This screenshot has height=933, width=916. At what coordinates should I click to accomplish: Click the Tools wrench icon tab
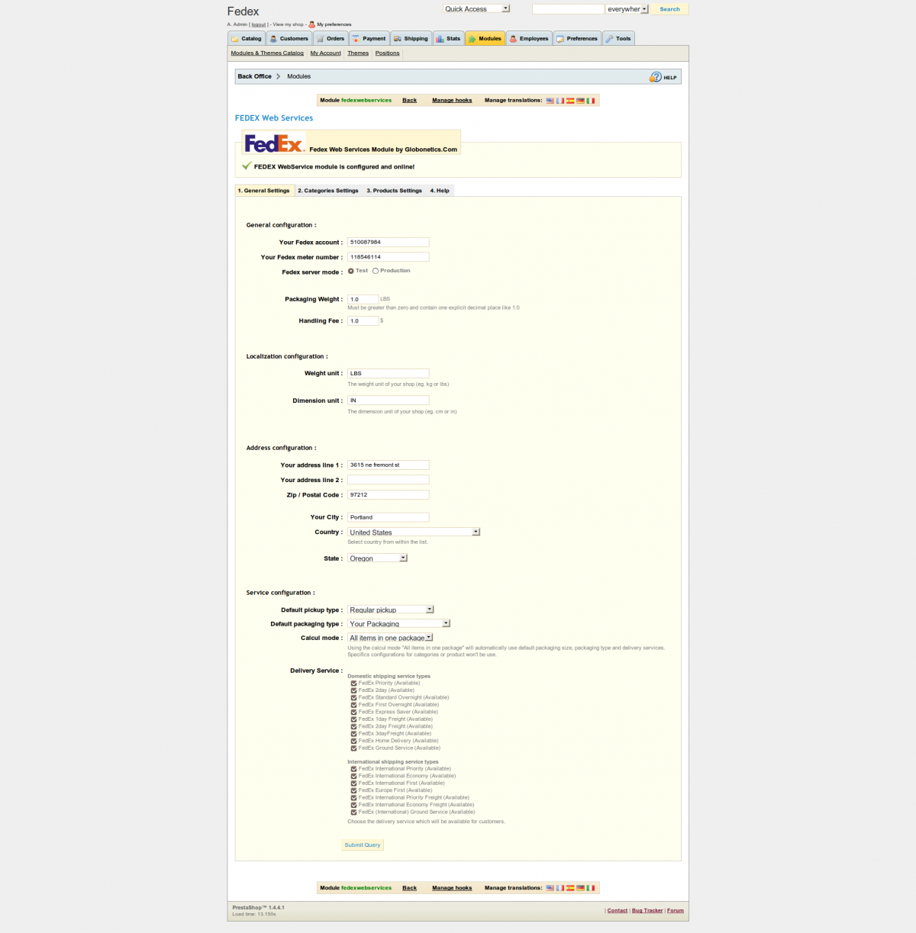click(x=609, y=39)
